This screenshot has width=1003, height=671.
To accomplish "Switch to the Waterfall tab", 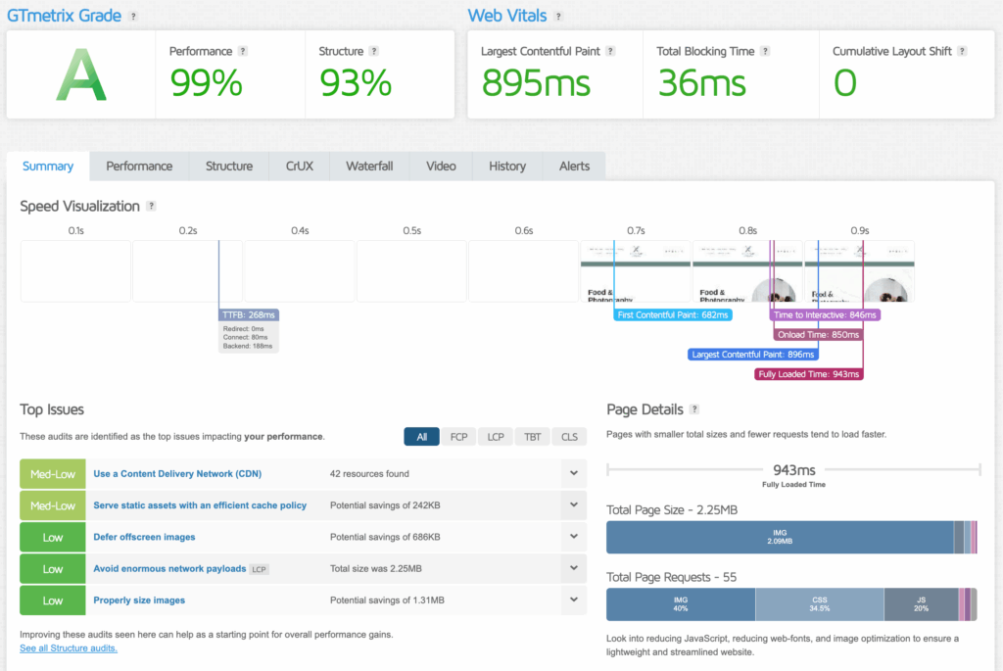I will (369, 166).
